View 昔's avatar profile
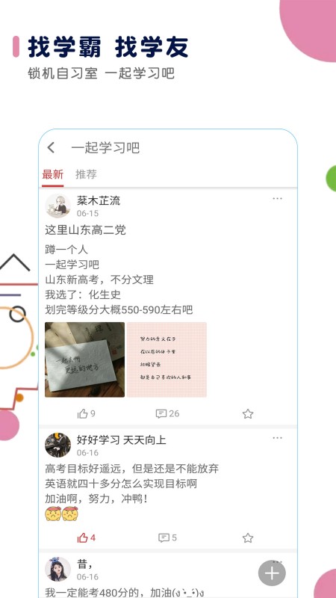 58,569
